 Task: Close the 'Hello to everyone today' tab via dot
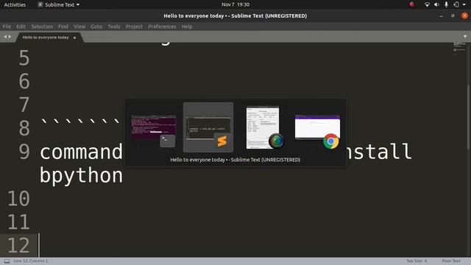click(74, 38)
